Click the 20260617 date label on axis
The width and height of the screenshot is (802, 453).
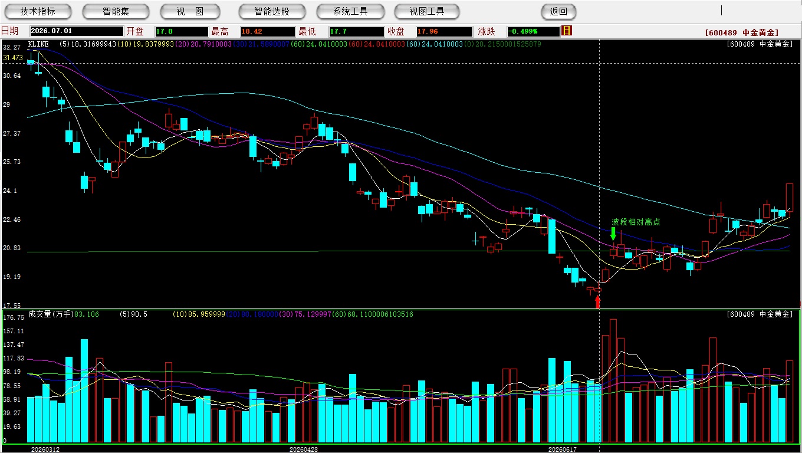(563, 449)
